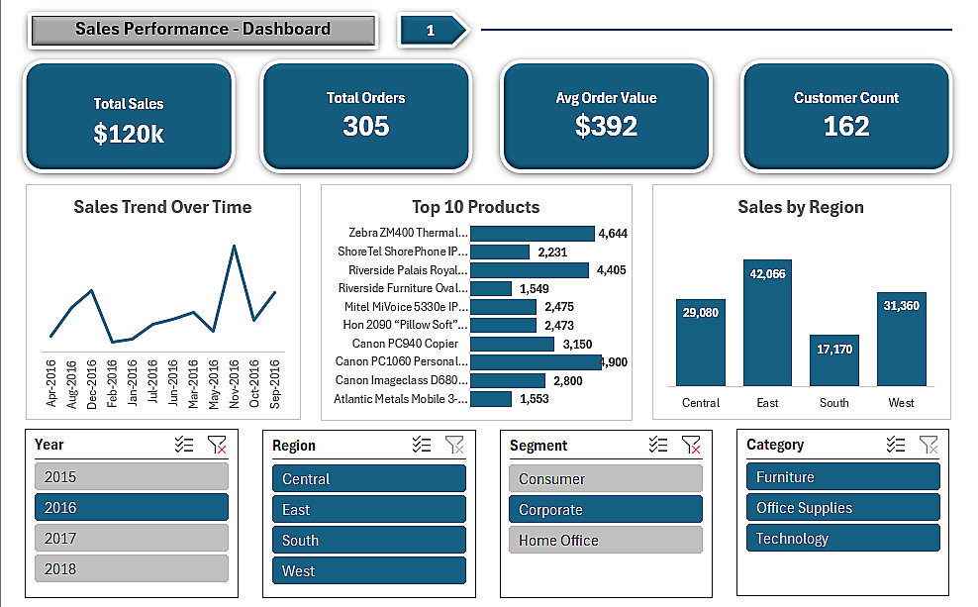This screenshot has height=607, width=978.
Task: Click the Atlantic Metals Mobile label
Action: (401, 399)
